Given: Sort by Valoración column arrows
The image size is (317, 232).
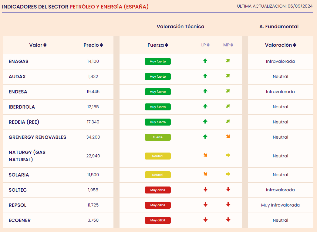Looking at the screenshot, I should pyautogui.click(x=295, y=45).
